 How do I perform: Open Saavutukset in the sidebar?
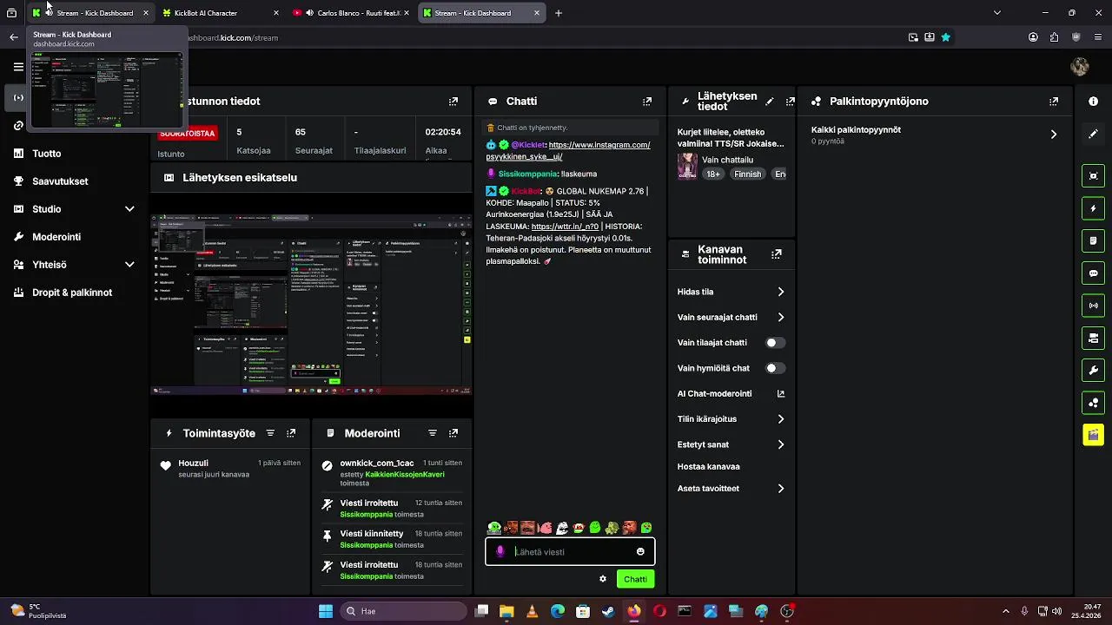tap(60, 181)
